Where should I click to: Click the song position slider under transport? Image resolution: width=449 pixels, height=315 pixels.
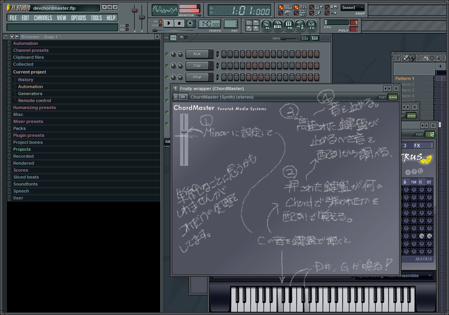[173, 31]
